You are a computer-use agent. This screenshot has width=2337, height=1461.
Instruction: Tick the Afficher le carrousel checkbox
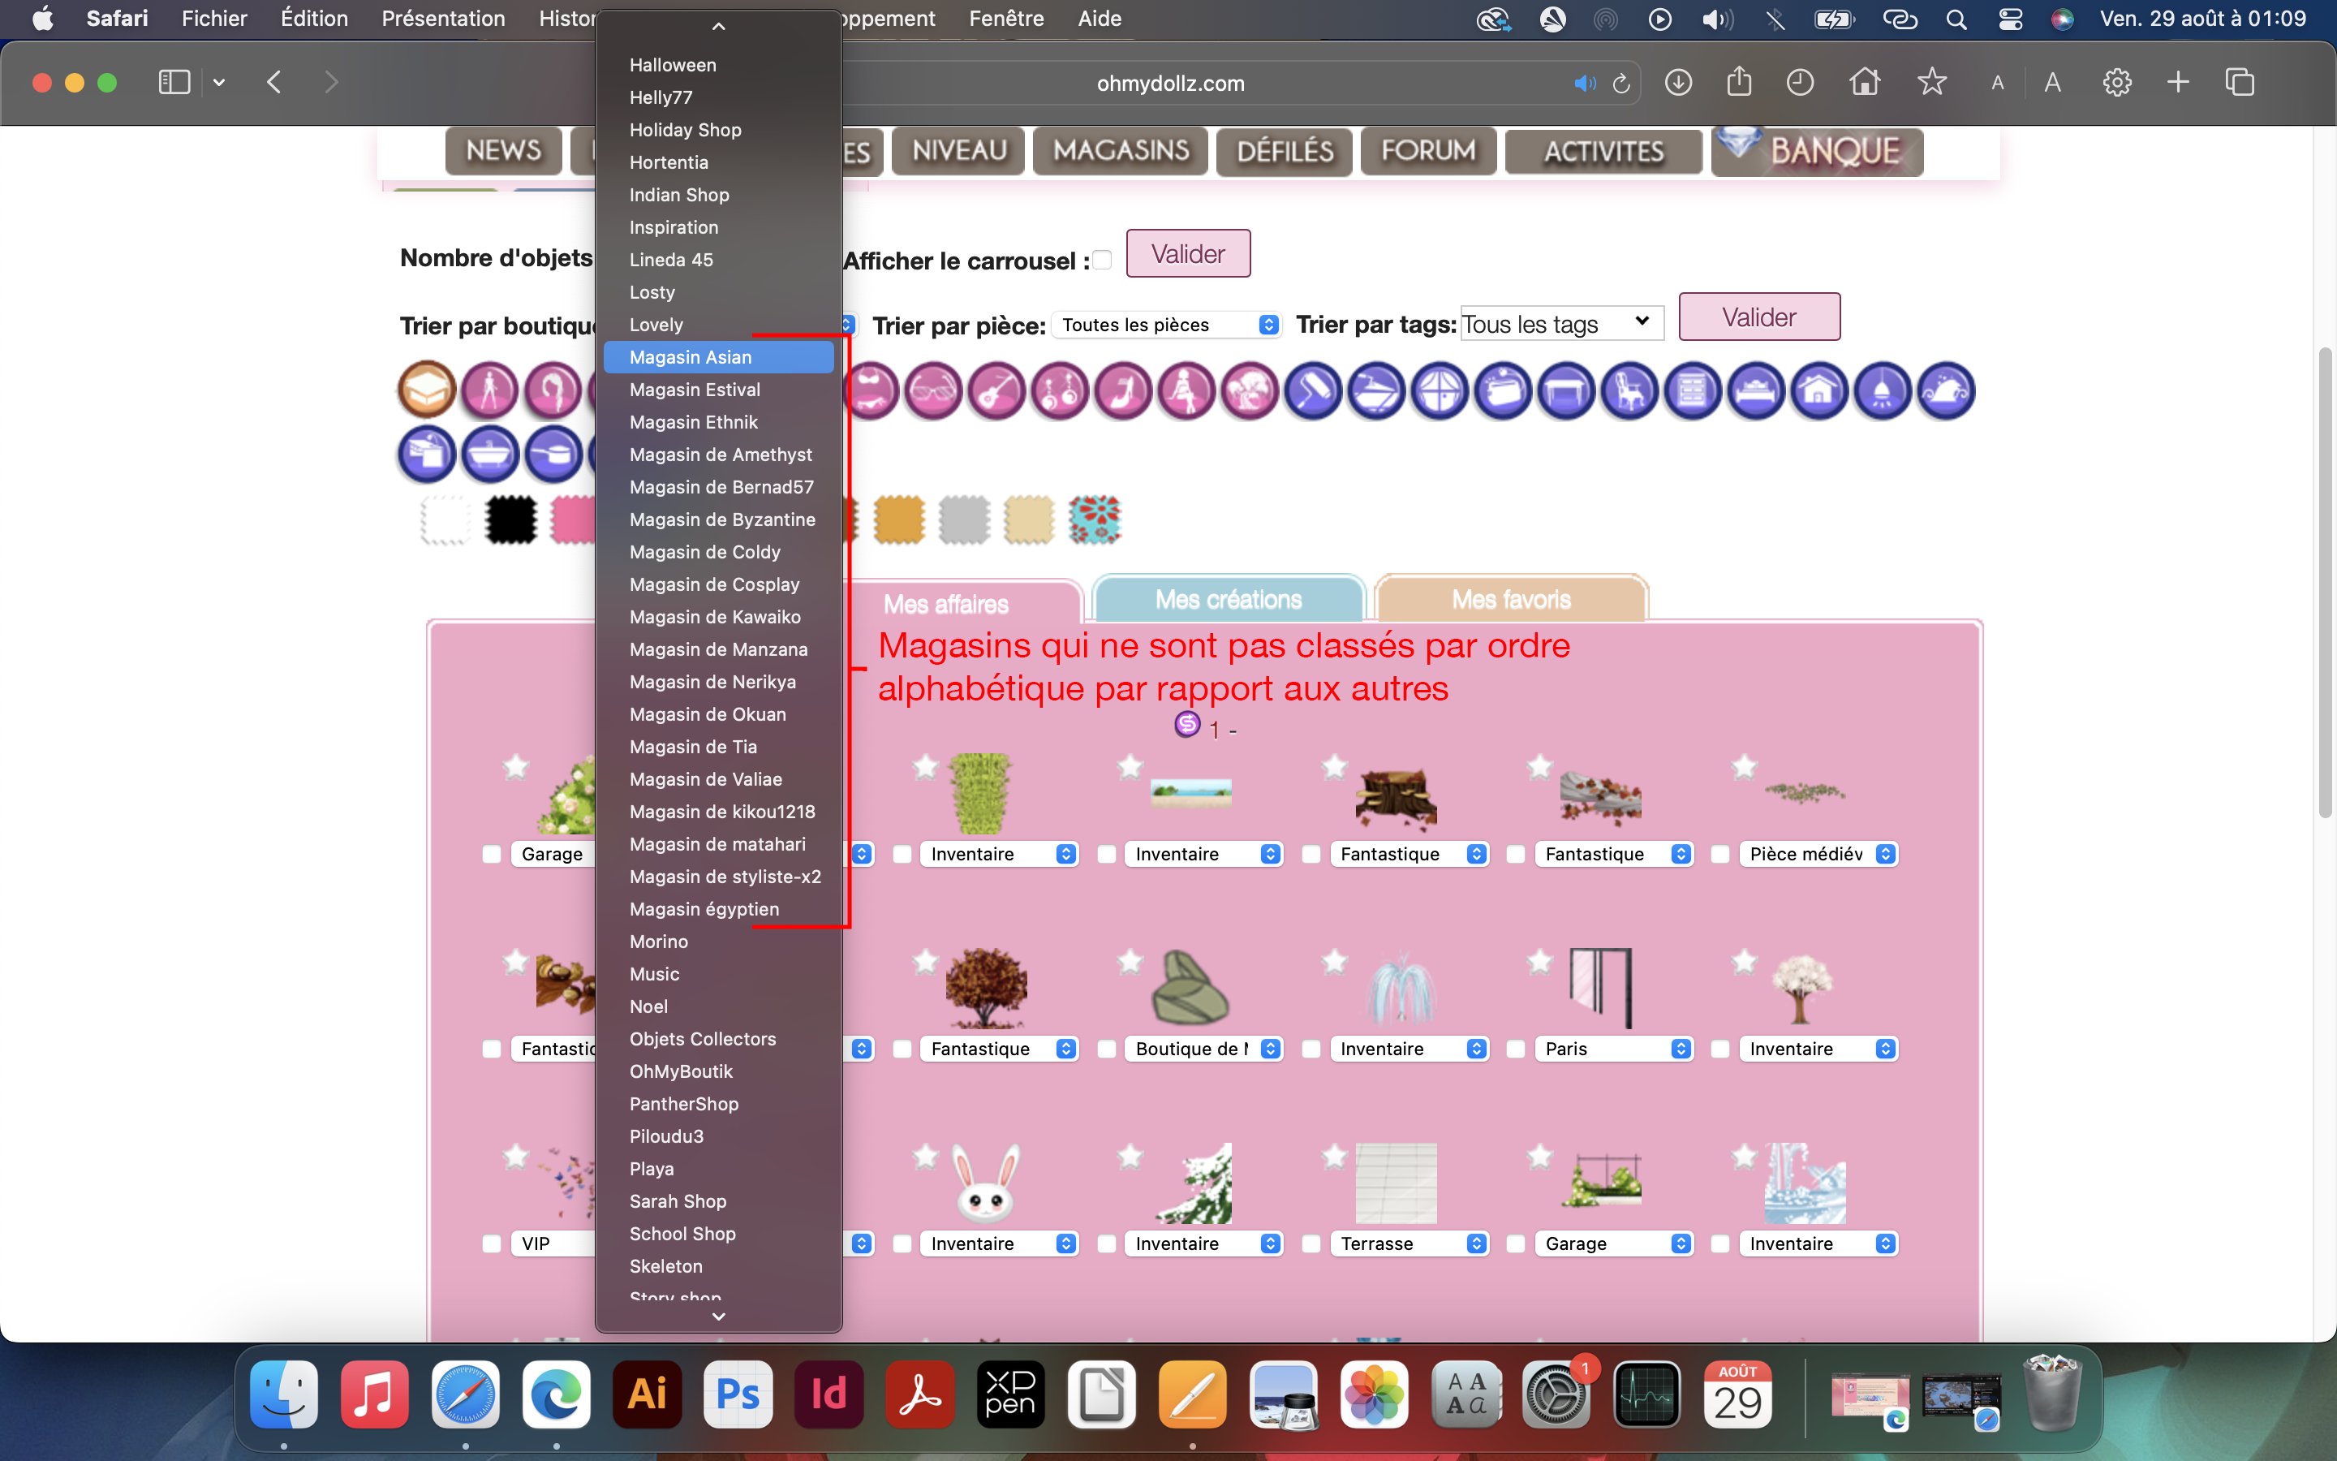coord(1102,260)
